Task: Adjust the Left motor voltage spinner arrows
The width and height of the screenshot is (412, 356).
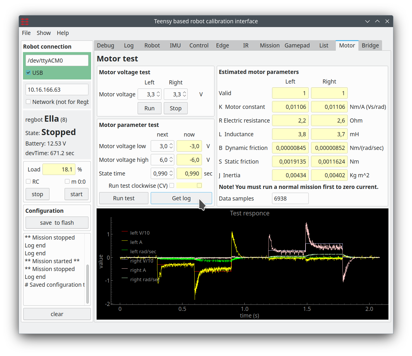Action: (x=158, y=94)
